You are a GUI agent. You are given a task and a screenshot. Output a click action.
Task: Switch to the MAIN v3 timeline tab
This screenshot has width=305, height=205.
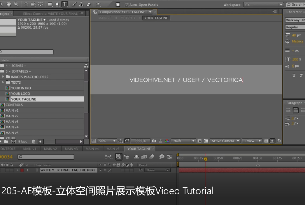point(71,149)
